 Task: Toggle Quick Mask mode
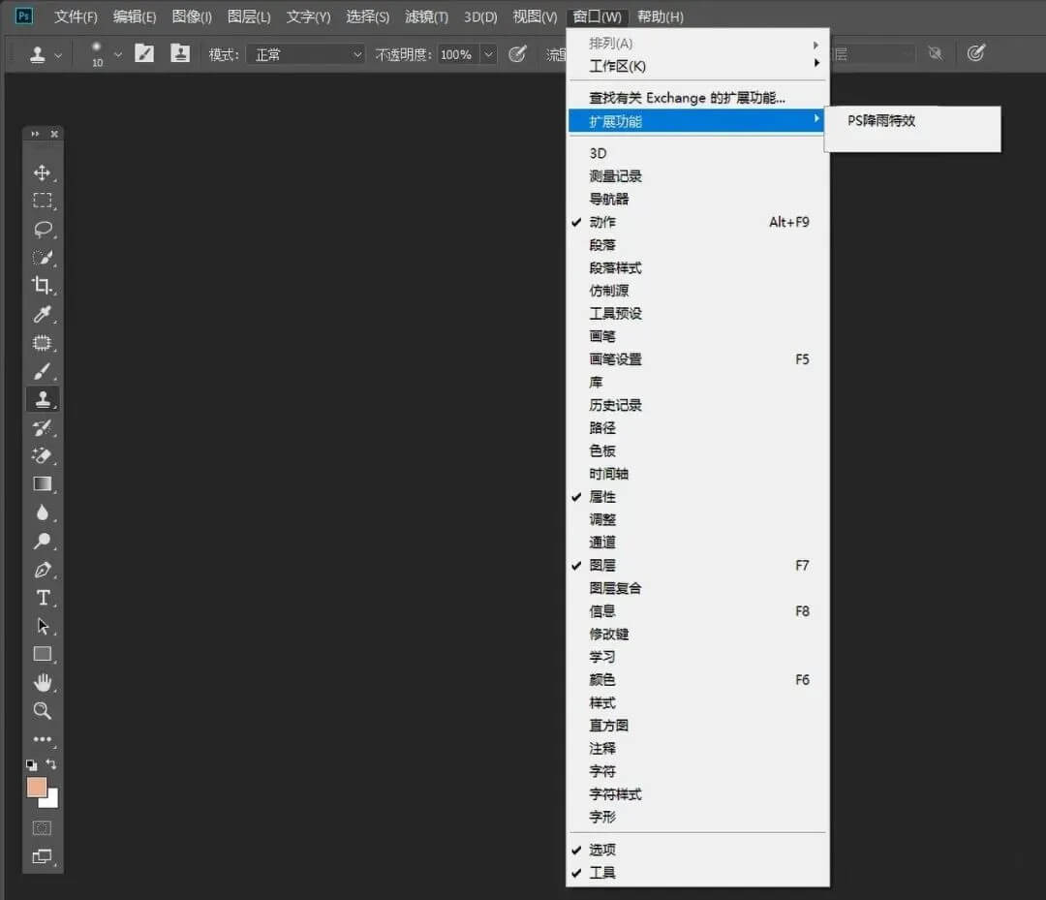click(42, 828)
